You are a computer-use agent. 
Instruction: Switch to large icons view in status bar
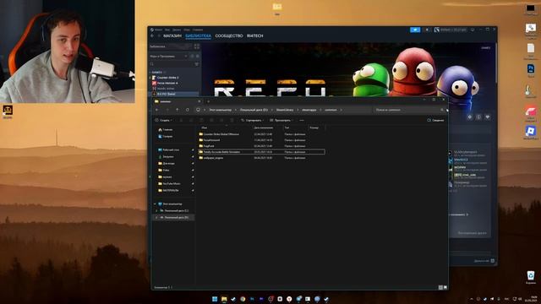pos(445,287)
